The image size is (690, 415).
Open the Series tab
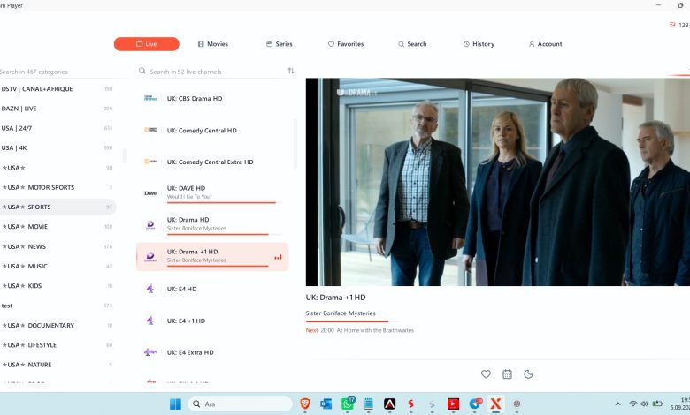pyautogui.click(x=279, y=44)
